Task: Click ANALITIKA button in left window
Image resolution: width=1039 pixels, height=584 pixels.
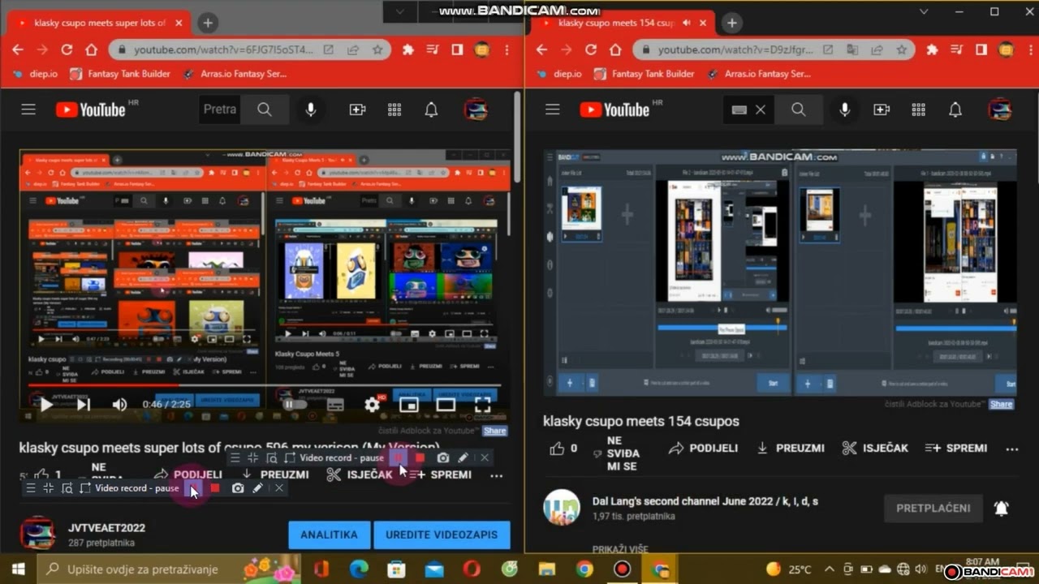Action: coord(329,535)
